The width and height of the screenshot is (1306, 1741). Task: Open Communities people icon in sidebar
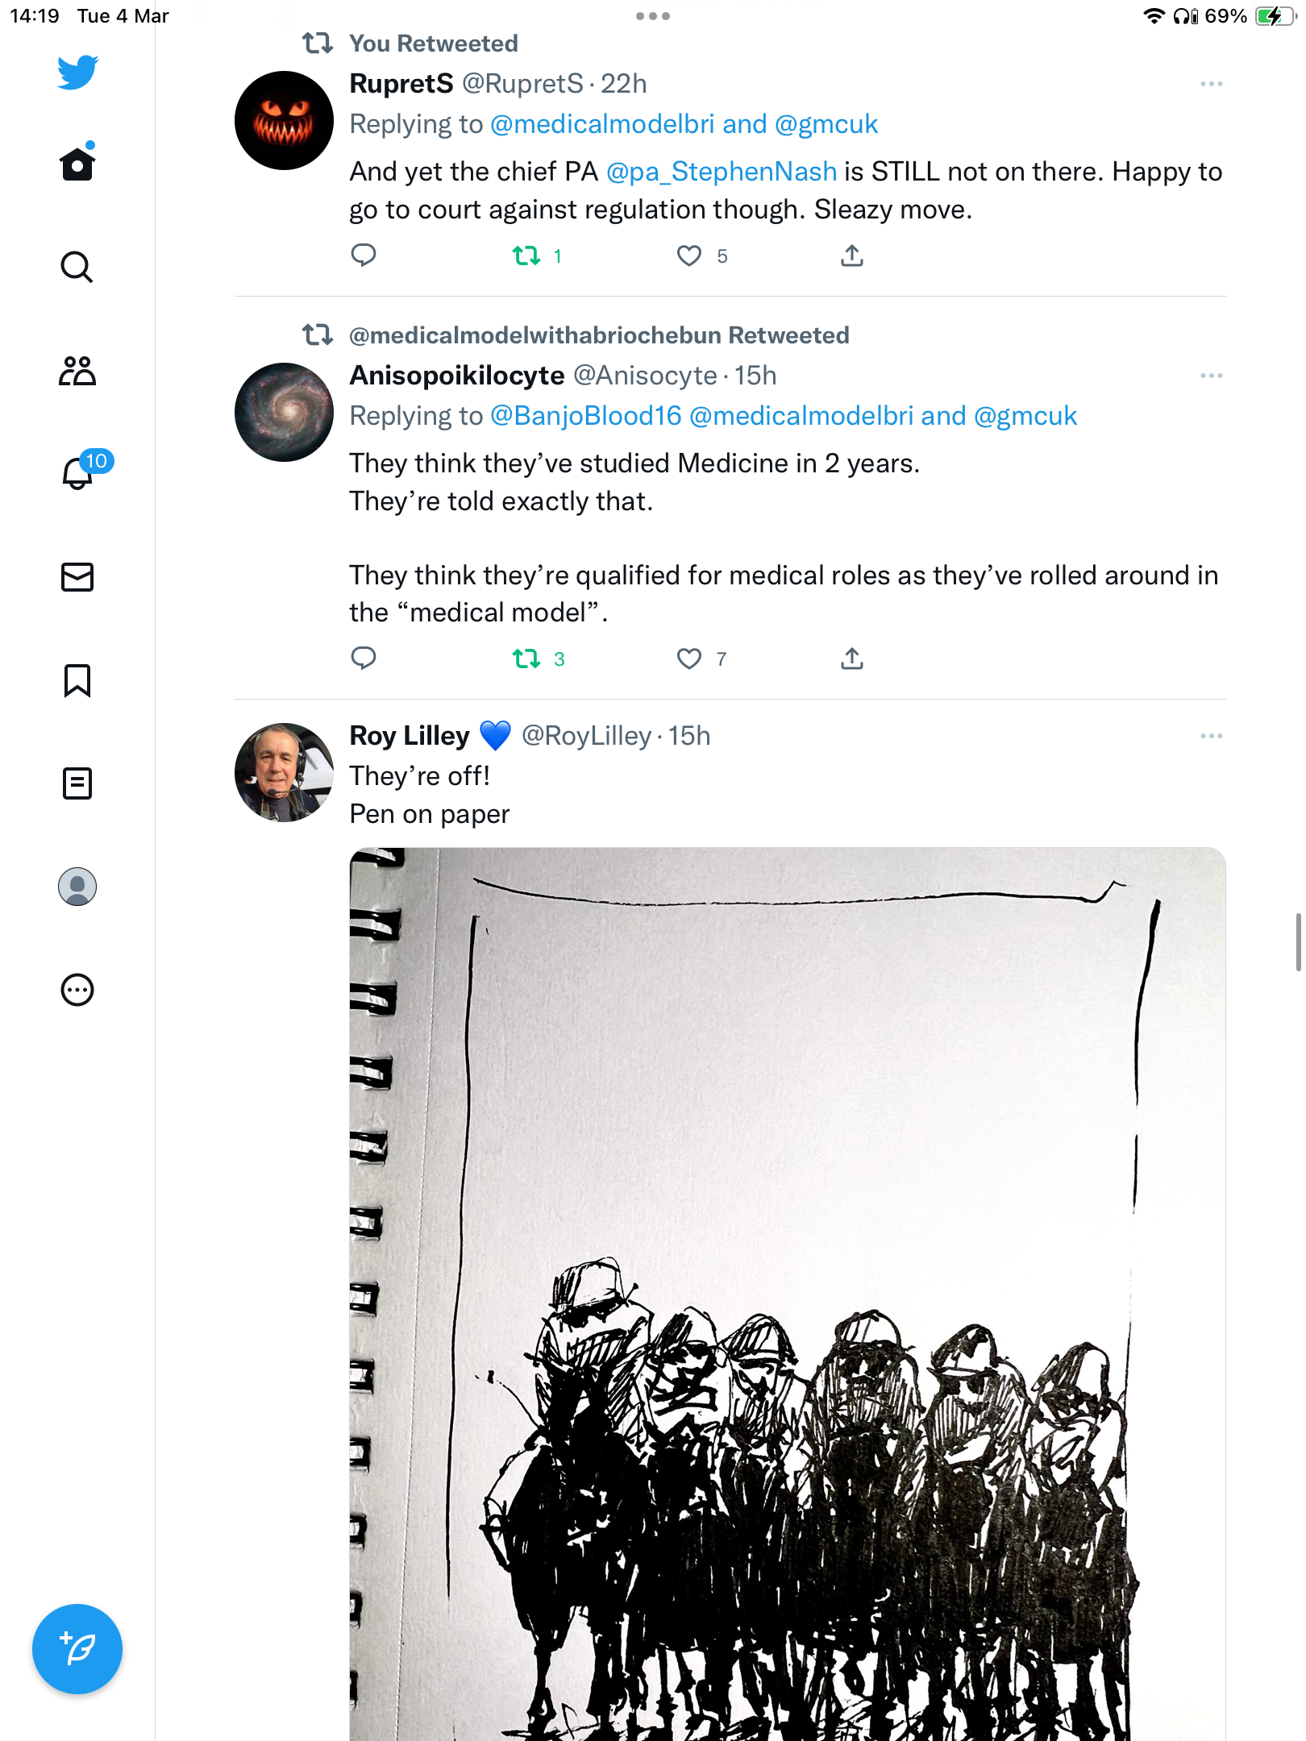(77, 371)
